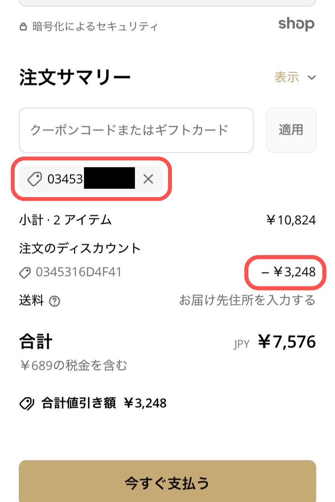This screenshot has width=335, height=502.
Task: Click the −¥3,248 discount amount
Action: pos(288,272)
